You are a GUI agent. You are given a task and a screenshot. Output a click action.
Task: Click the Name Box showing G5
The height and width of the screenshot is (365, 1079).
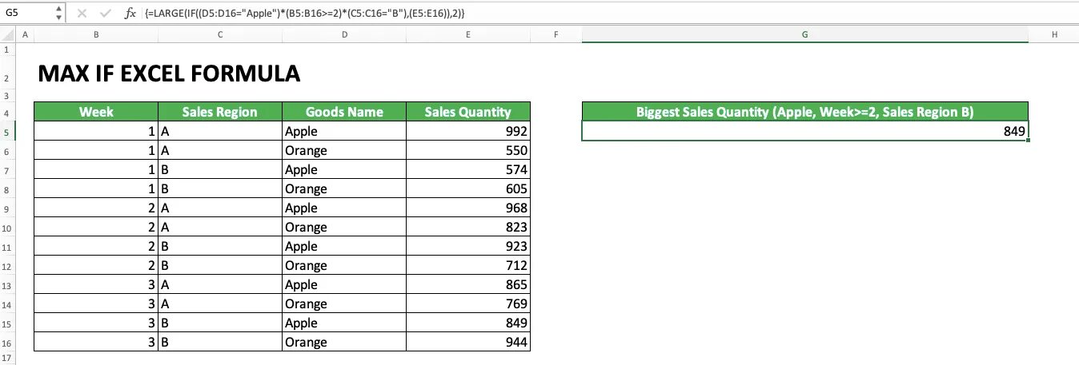pos(28,14)
